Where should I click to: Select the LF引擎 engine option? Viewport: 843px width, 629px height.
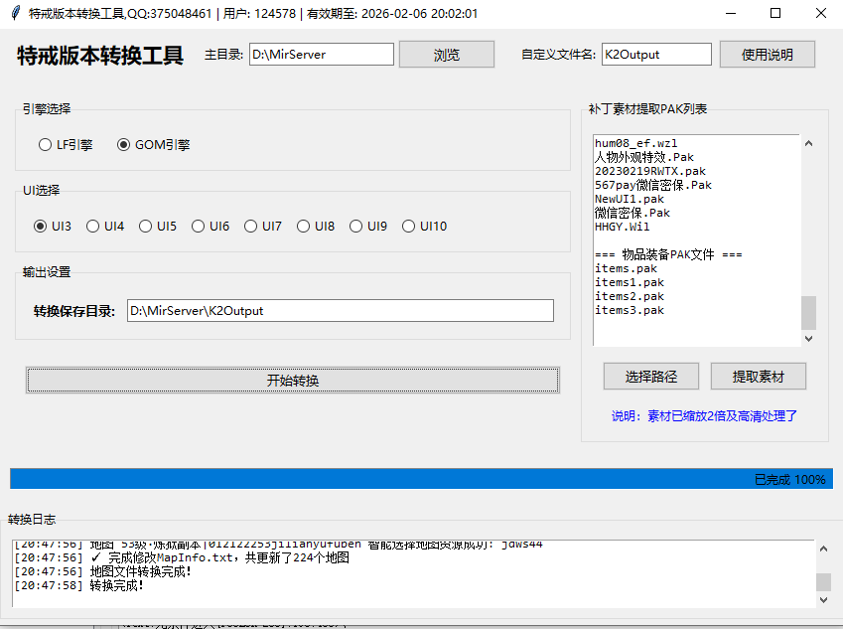(x=45, y=144)
